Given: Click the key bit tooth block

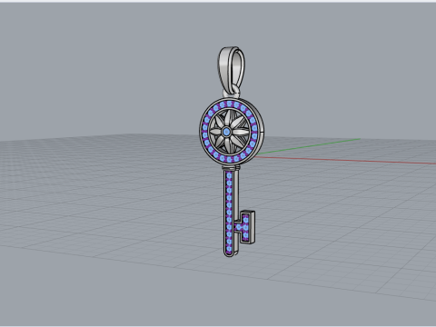Looking at the screenshot, I should pos(248,227).
